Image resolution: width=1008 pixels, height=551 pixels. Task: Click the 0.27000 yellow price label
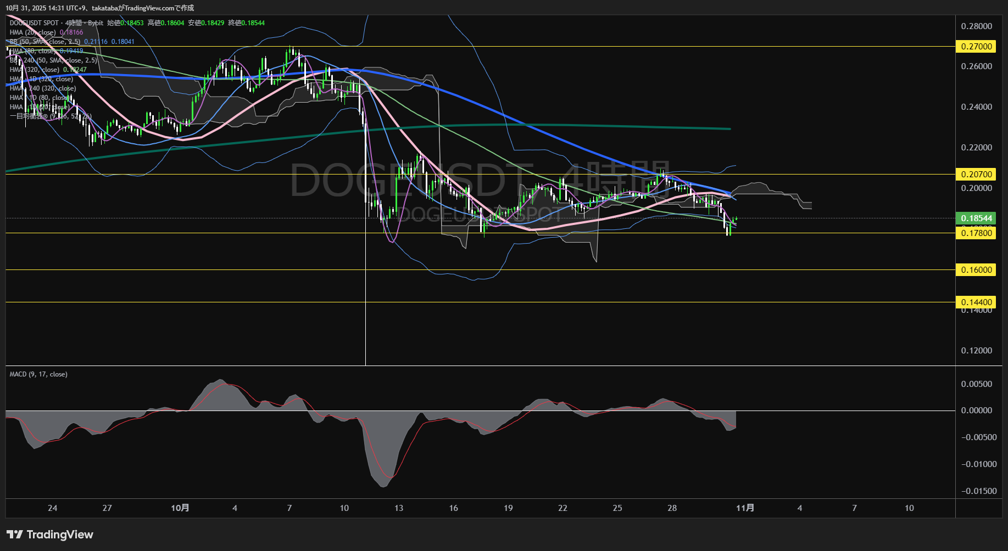(x=976, y=47)
